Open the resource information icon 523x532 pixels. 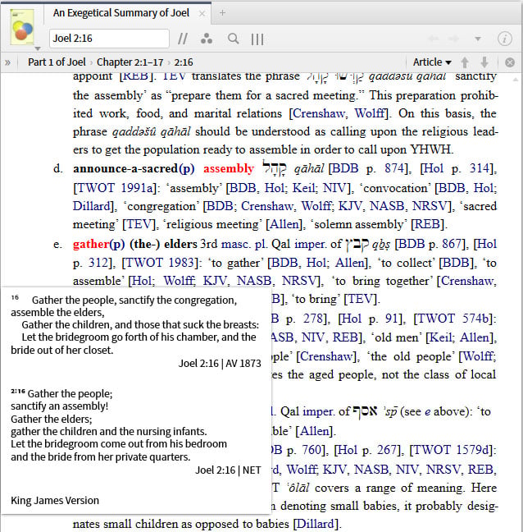tap(504, 39)
